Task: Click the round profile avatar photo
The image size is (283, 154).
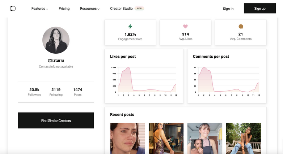Action: point(56,40)
